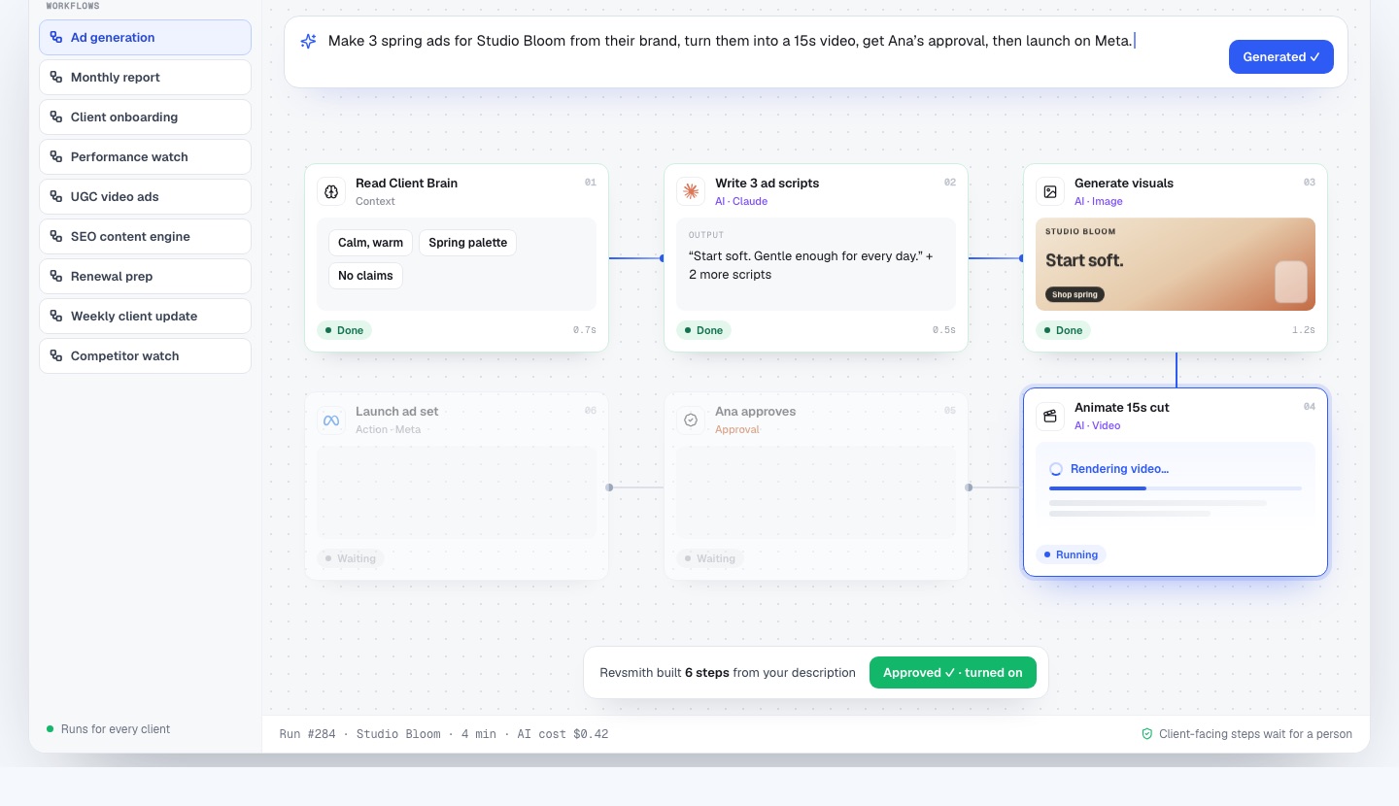Select the UGC video ads workflow
1399x806 pixels.
(145, 196)
